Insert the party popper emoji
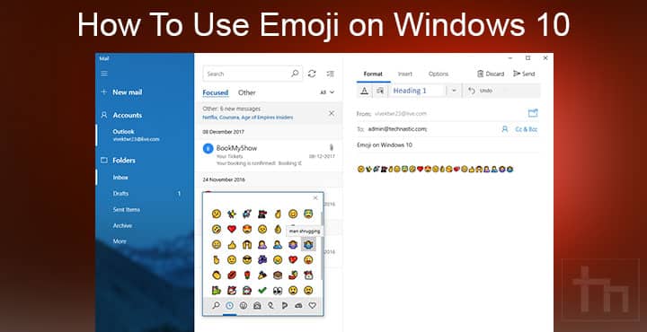This screenshot has height=332, width=647. tap(262, 275)
